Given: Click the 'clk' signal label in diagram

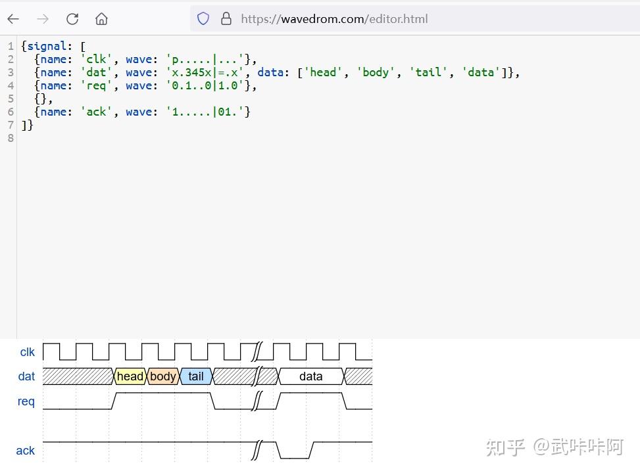Looking at the screenshot, I should click(28, 352).
